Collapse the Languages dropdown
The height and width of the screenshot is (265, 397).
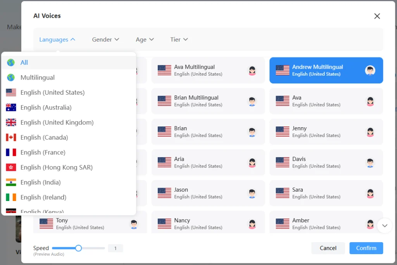point(57,40)
